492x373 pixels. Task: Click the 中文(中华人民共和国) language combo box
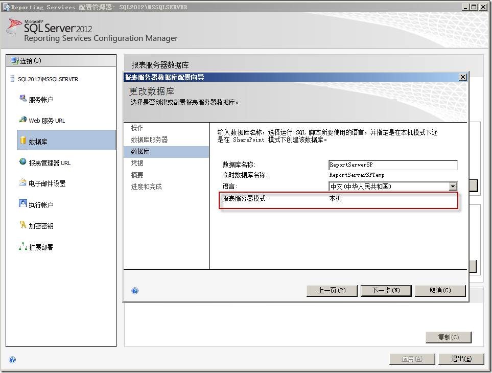pos(393,186)
